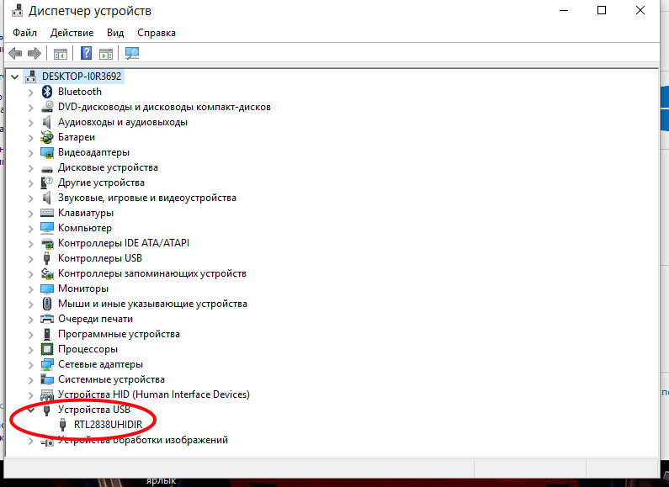Click the network icon beside Сетевые адаптеры
The image size is (669, 487).
[x=47, y=364]
